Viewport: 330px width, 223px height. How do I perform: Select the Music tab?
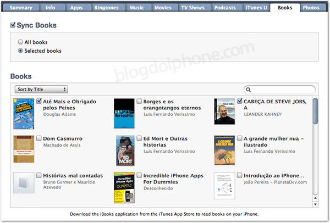136,8
